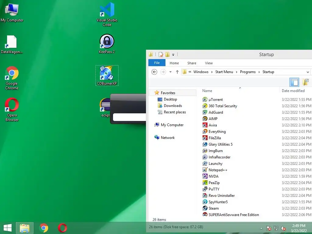Click the Everything shortcut icon

(x=205, y=132)
